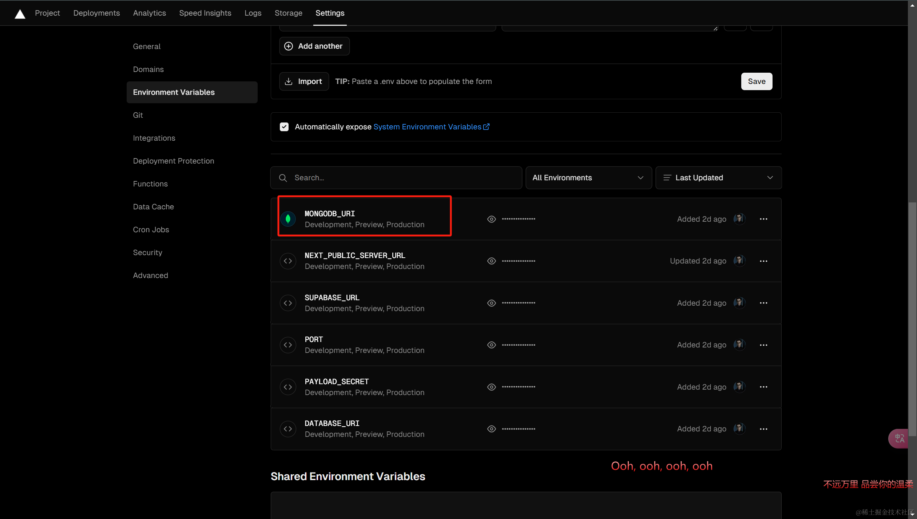Open the System Environment Variables link

pos(428,126)
